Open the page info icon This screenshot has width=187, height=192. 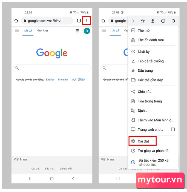(x=163, y=21)
